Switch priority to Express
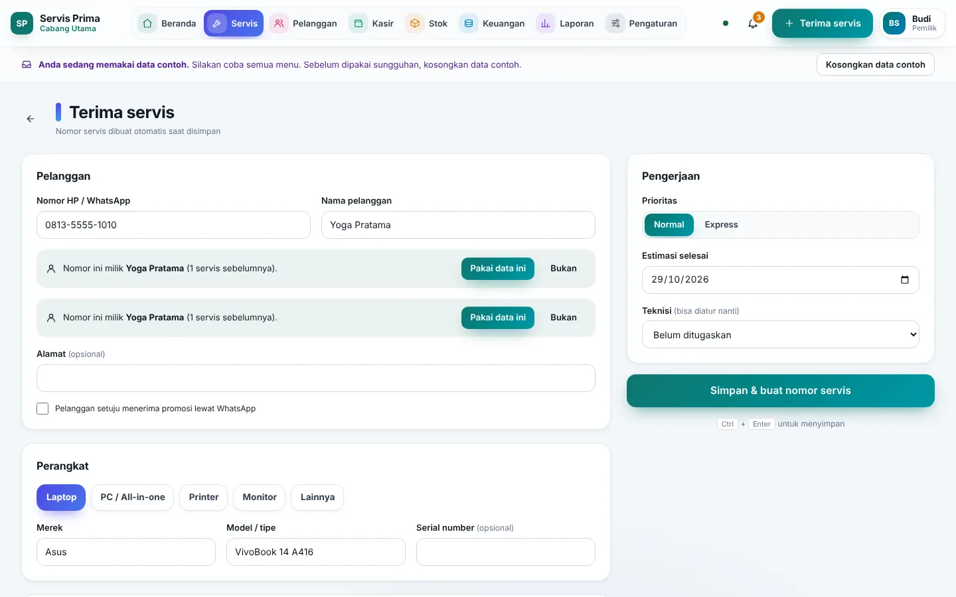The width and height of the screenshot is (956, 597). (721, 225)
